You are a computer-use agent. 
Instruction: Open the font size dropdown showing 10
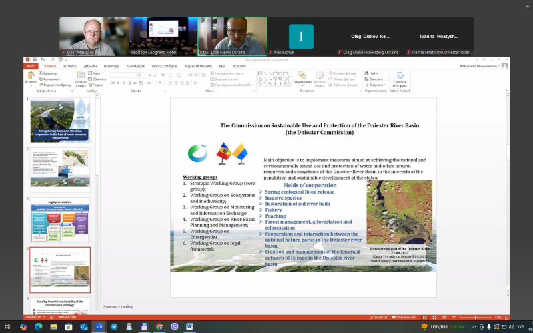tap(141, 75)
